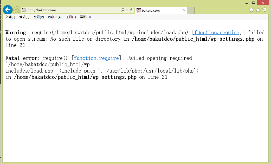
Task: Open the 文件(F) menu
Action: click(x=10, y=17)
